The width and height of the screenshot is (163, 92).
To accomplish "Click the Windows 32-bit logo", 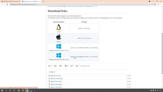I will (59, 47).
